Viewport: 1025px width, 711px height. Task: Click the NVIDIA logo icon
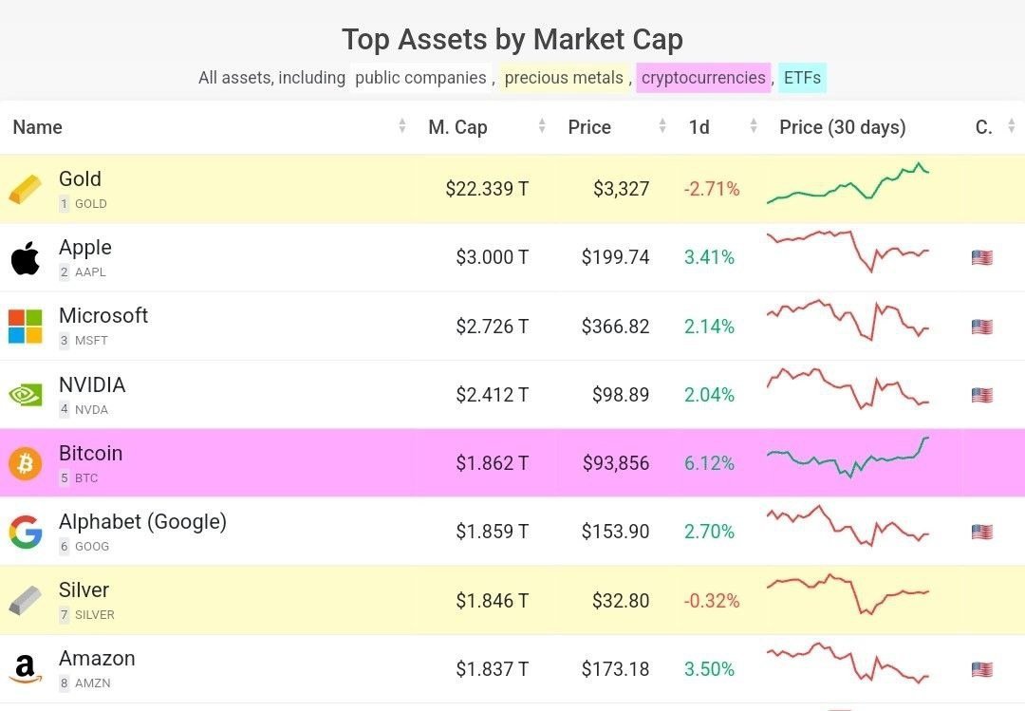(25, 394)
